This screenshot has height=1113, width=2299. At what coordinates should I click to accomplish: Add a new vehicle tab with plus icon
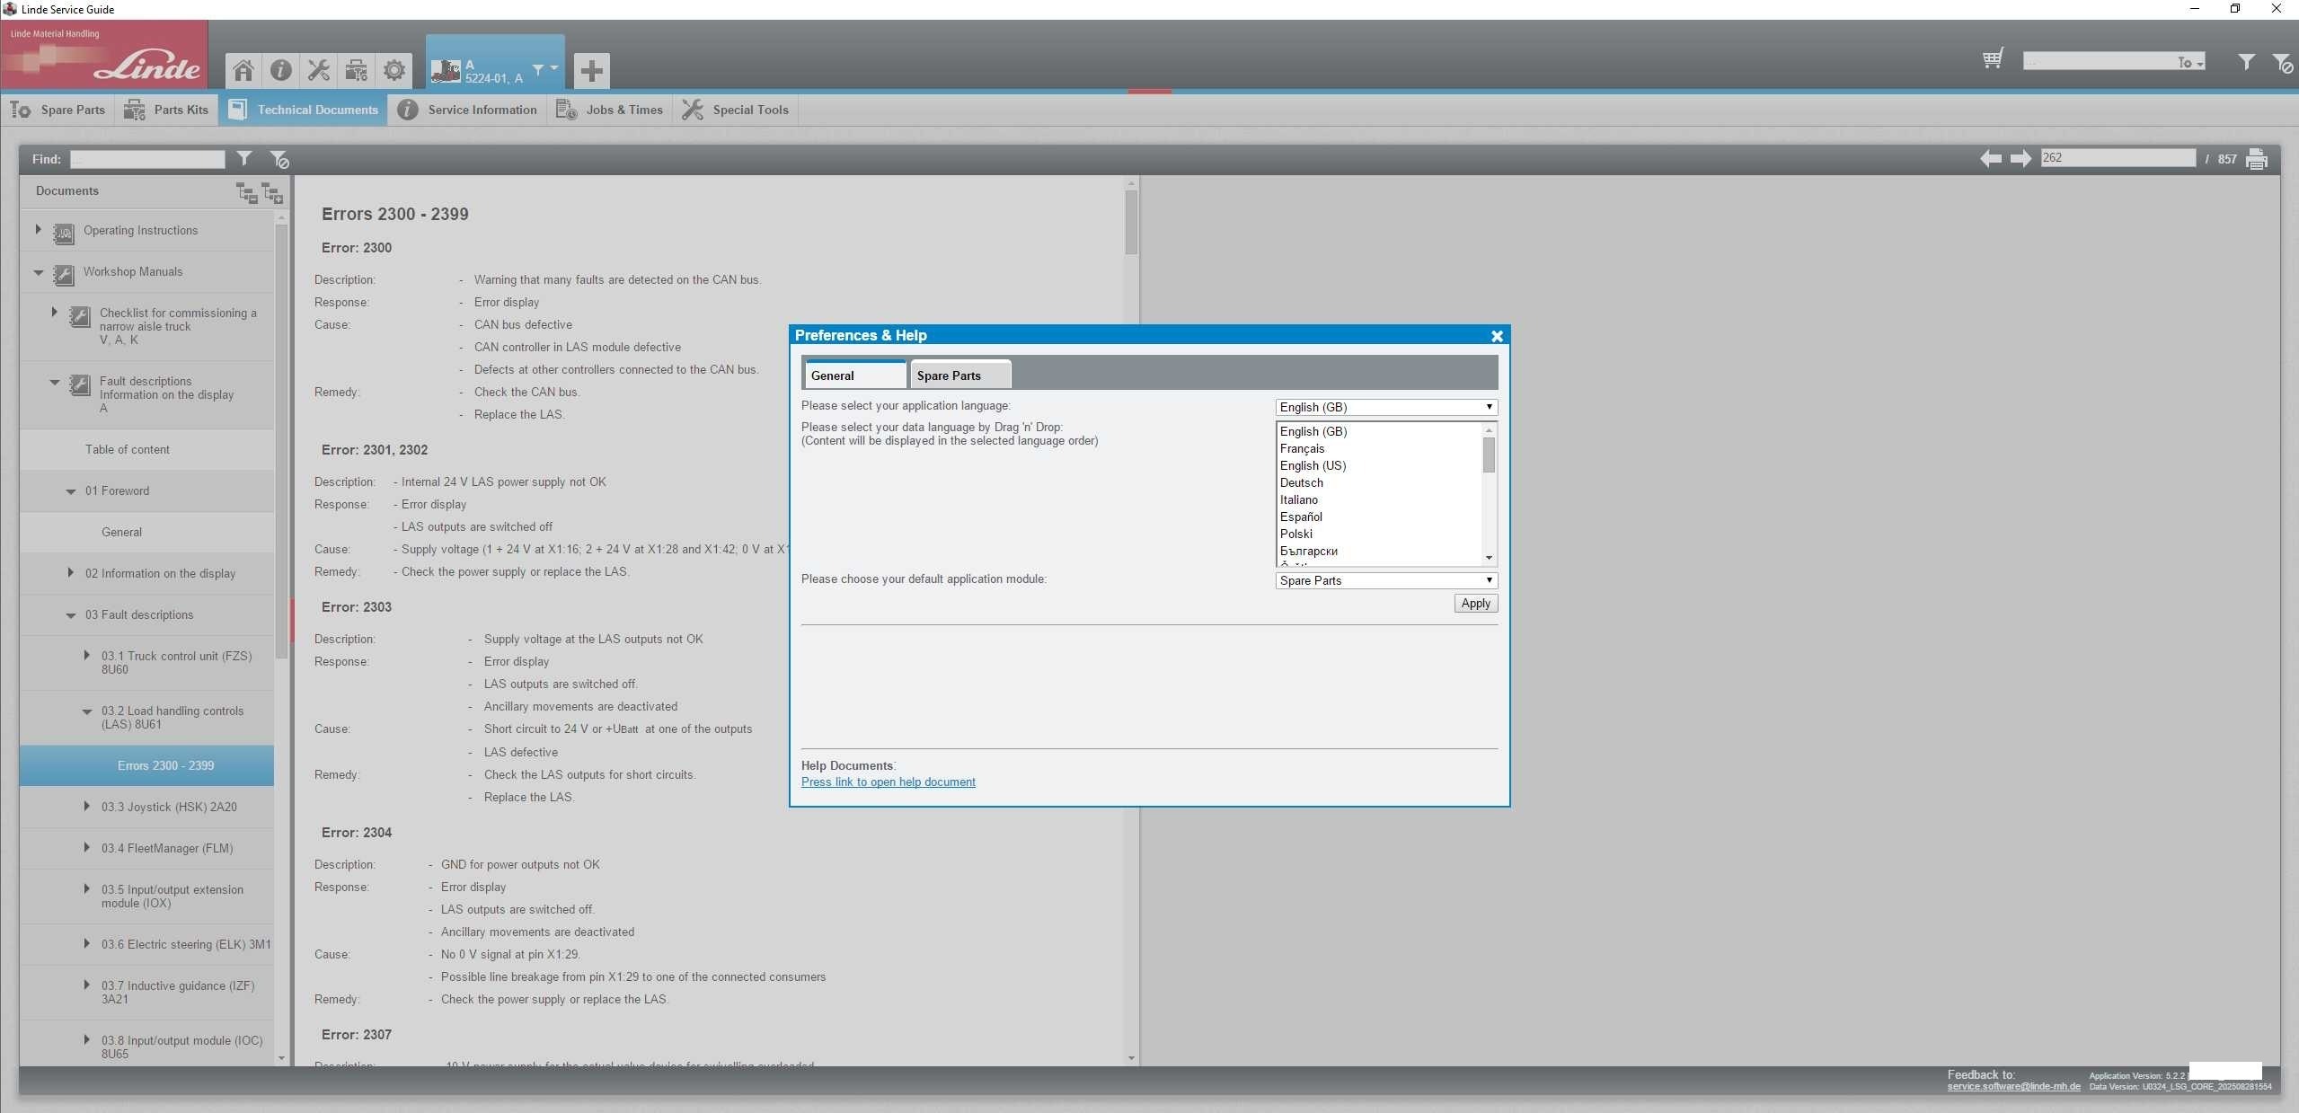(591, 70)
